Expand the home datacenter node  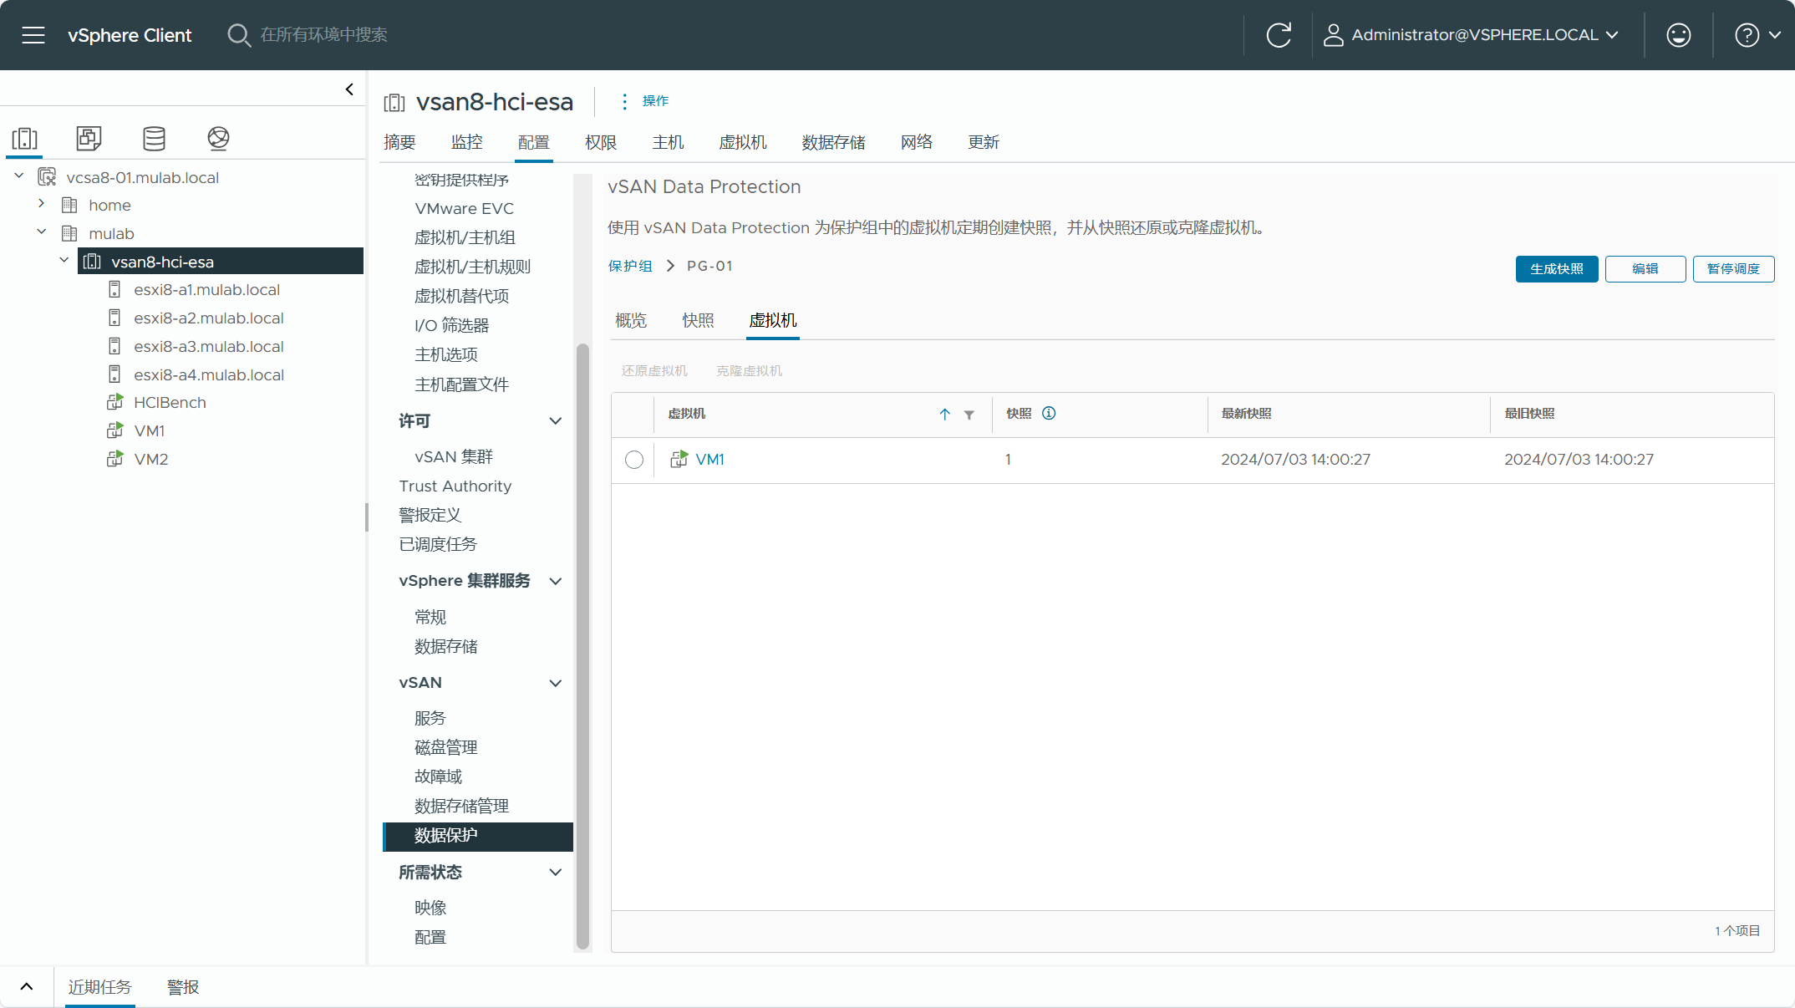pos(42,204)
